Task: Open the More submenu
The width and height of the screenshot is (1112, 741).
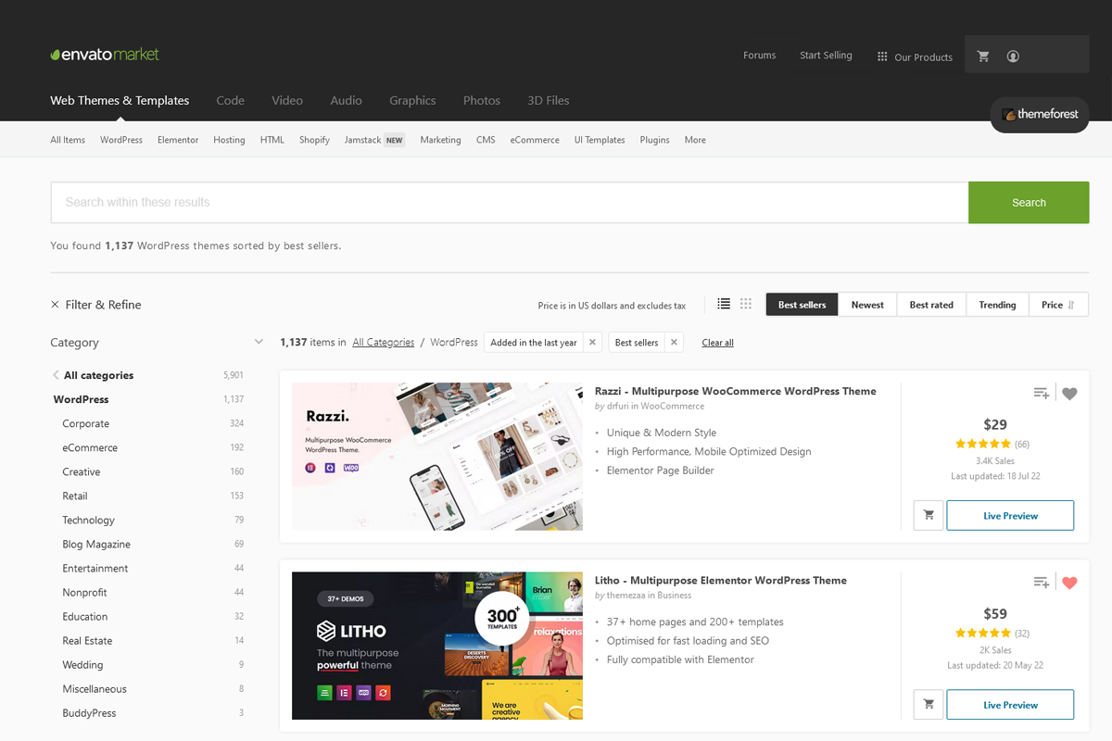Action: click(695, 140)
